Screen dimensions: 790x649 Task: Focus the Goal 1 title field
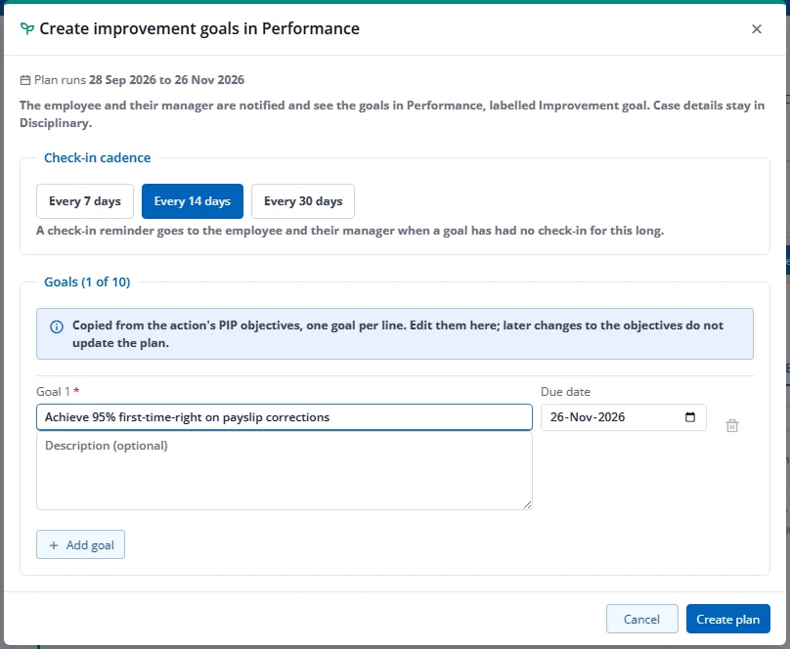point(285,417)
